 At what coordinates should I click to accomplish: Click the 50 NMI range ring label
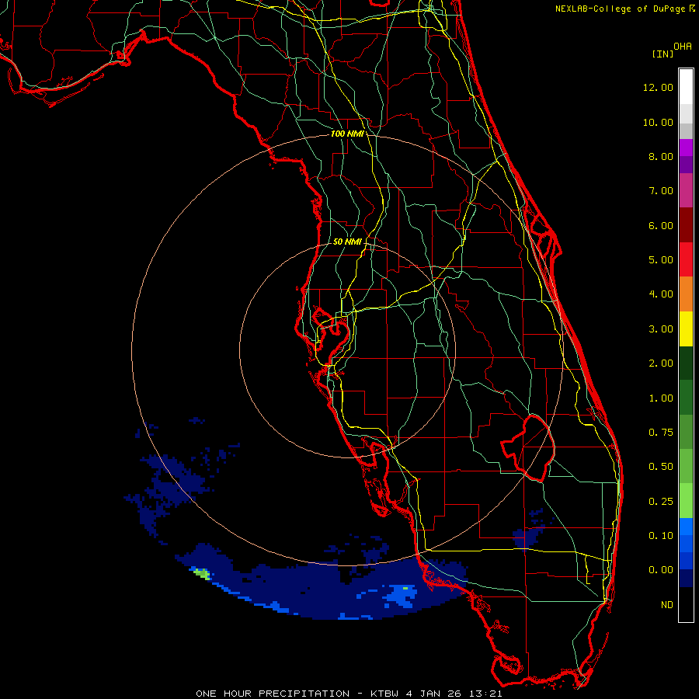pyautogui.click(x=347, y=242)
